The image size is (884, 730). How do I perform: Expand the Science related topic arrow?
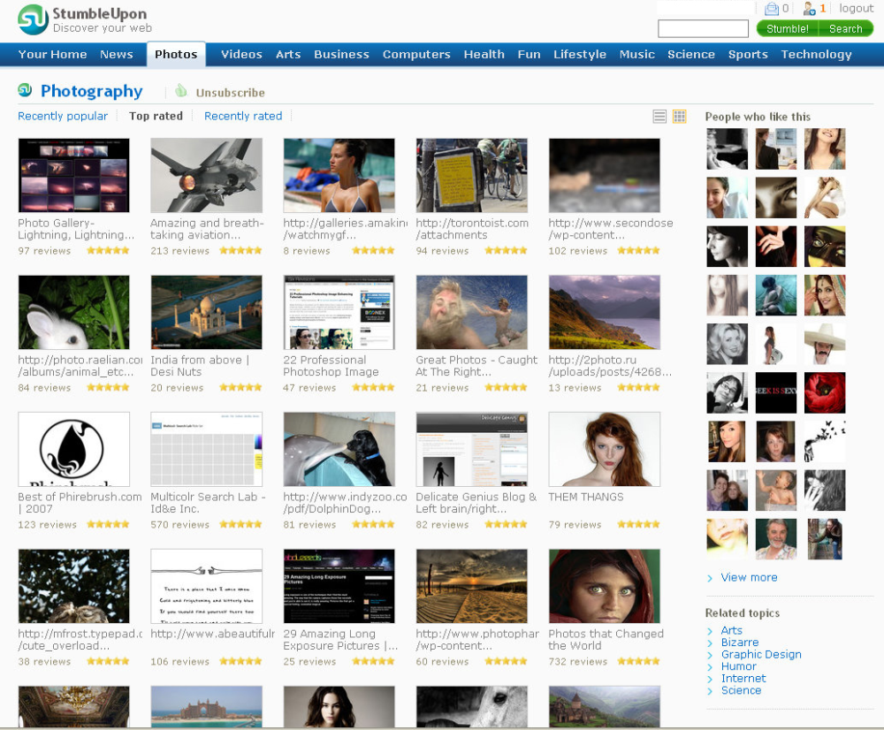pyautogui.click(x=710, y=691)
